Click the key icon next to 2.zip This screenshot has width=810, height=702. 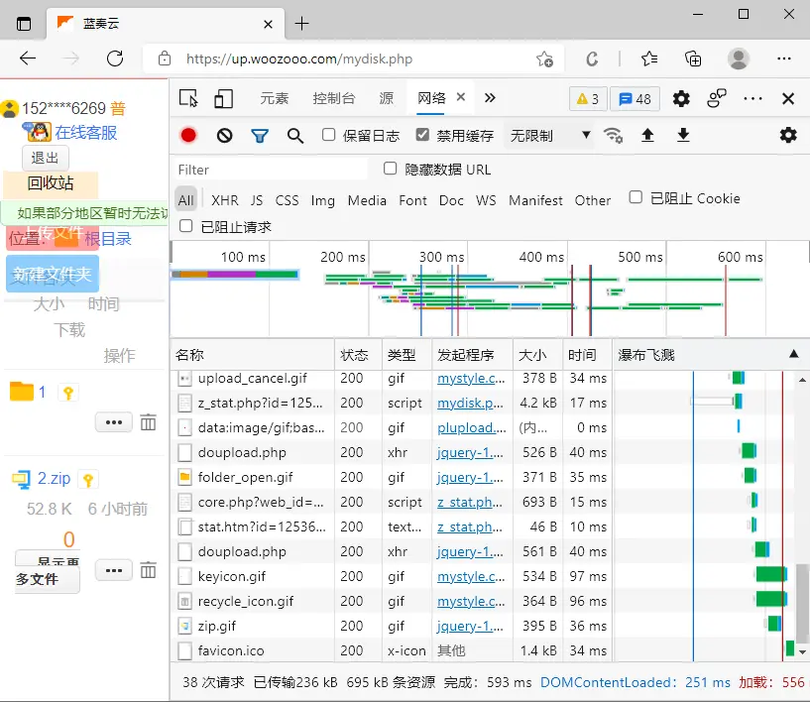[88, 480]
